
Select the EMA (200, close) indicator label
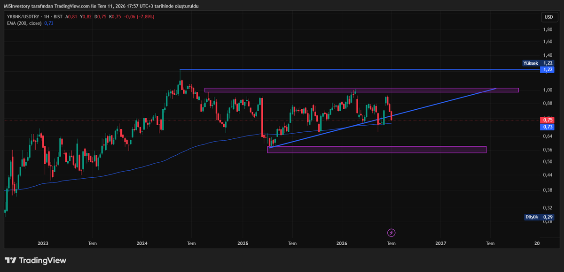(x=24, y=23)
